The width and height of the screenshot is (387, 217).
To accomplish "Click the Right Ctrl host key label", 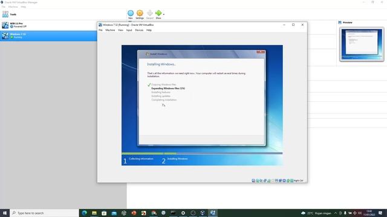I will click(x=299, y=181).
